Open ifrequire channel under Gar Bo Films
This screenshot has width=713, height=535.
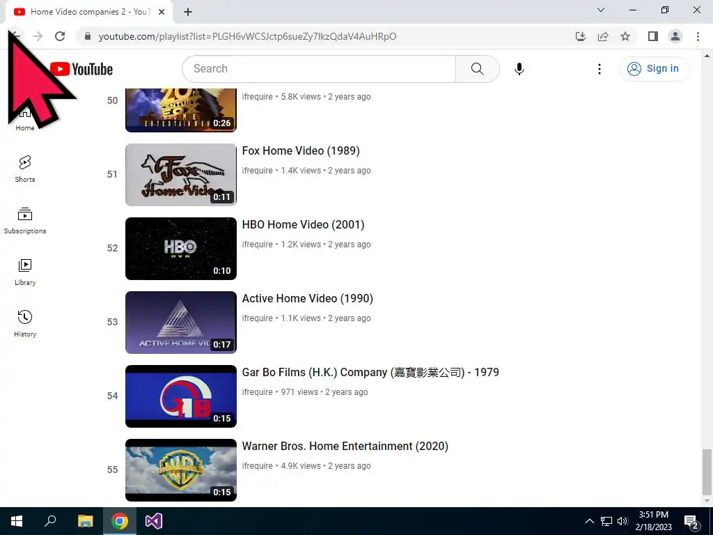tap(257, 392)
